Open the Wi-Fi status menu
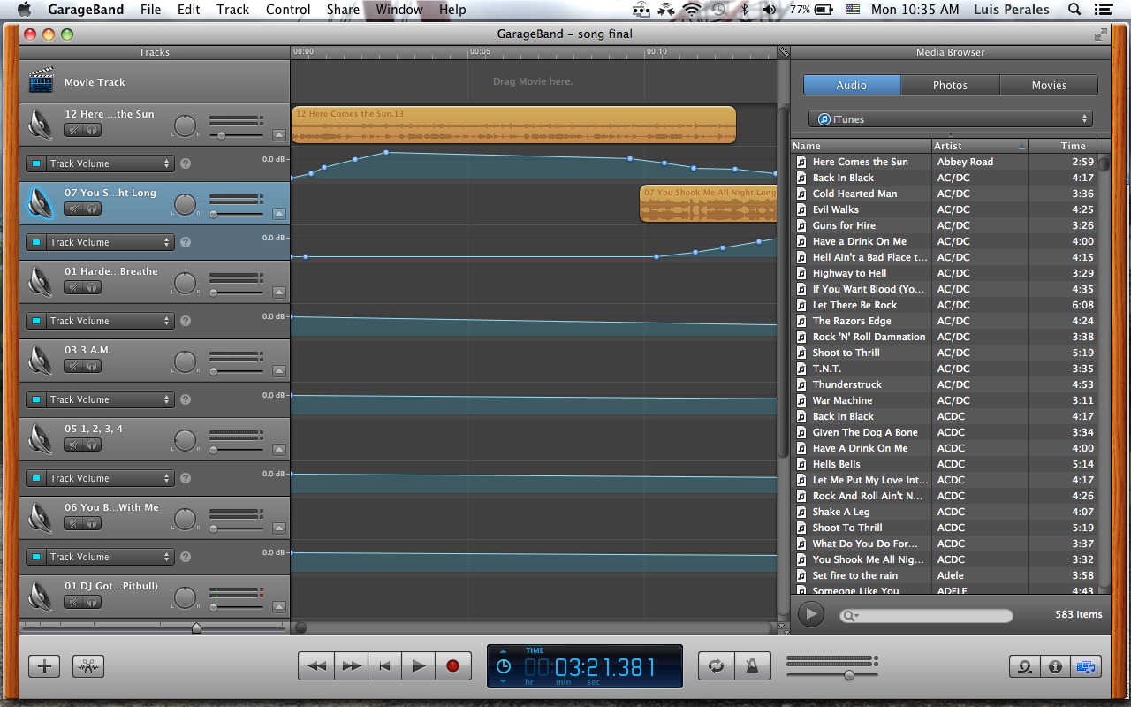The width and height of the screenshot is (1131, 707). point(691,10)
